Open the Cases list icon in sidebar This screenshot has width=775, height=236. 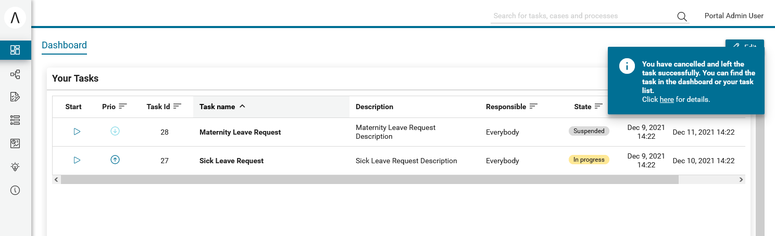pyautogui.click(x=15, y=120)
